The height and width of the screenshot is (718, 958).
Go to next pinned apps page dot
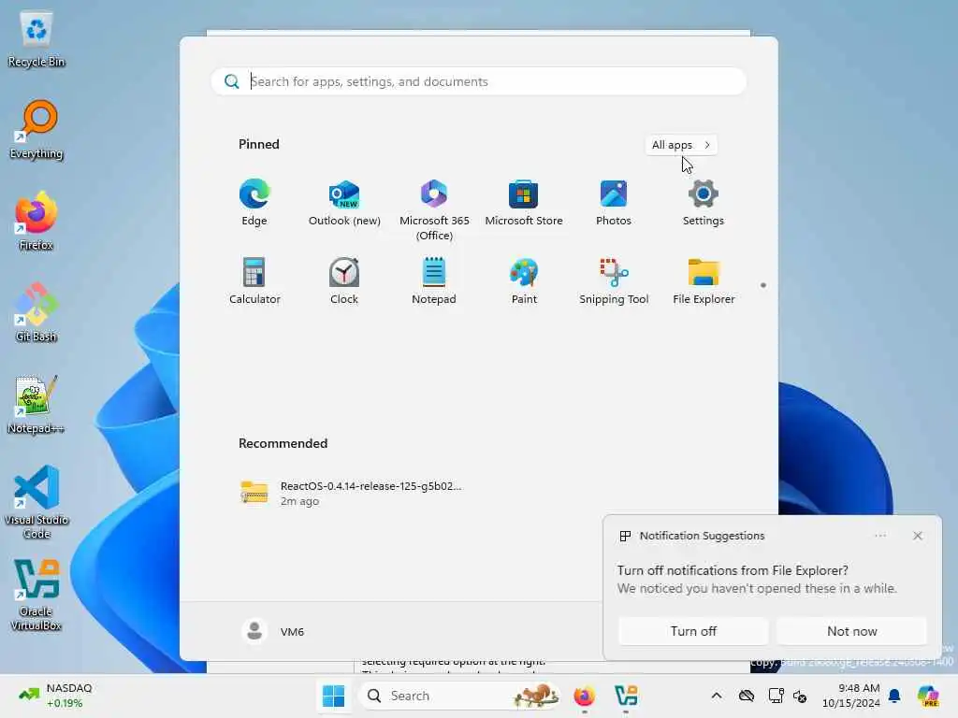[763, 285]
